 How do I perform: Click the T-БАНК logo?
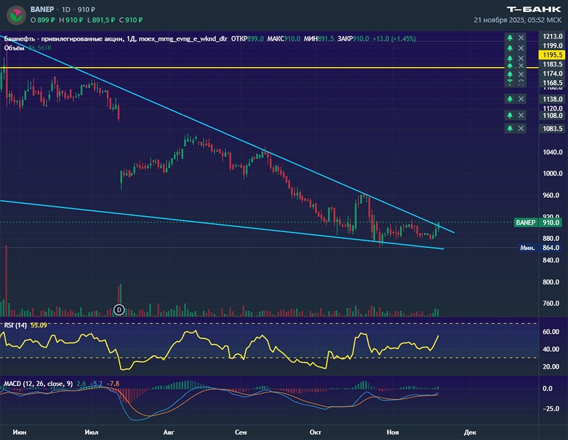[533, 9]
